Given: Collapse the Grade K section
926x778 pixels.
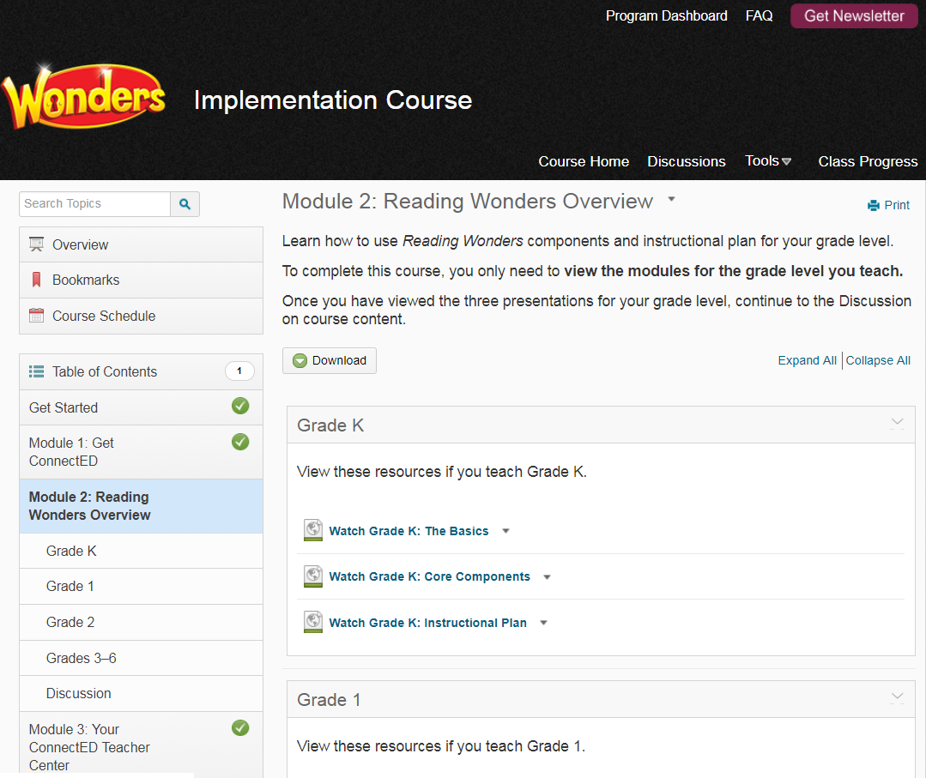Looking at the screenshot, I should coord(897,423).
